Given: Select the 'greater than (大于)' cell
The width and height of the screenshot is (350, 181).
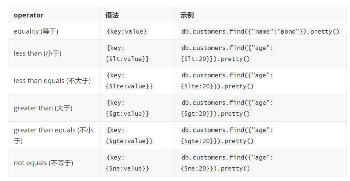Looking at the screenshot, I should click(43, 108).
